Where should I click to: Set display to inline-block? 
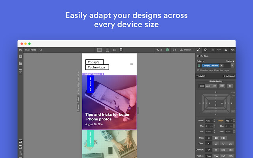pyautogui.click(x=208, y=86)
